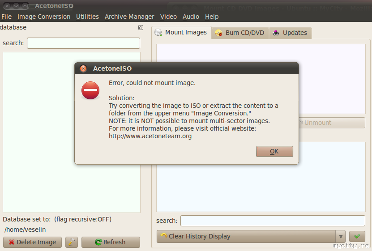Click the hammer tool icon button

tap(72, 242)
